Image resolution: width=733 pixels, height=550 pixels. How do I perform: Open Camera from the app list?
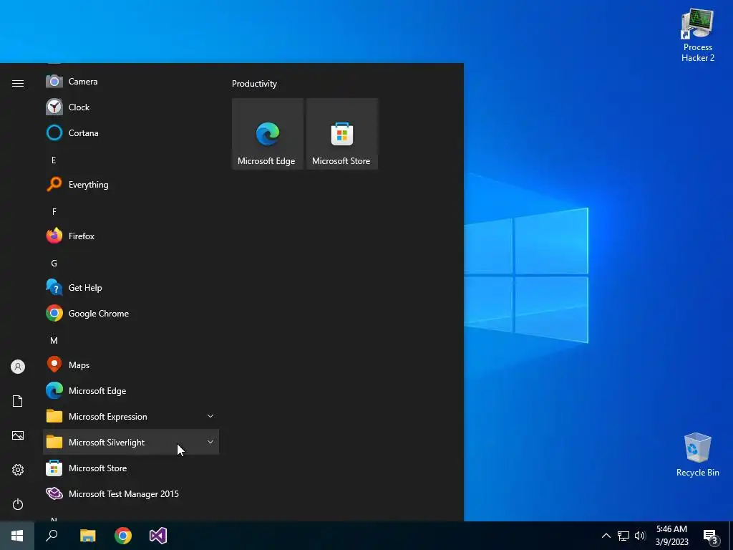click(x=131, y=82)
